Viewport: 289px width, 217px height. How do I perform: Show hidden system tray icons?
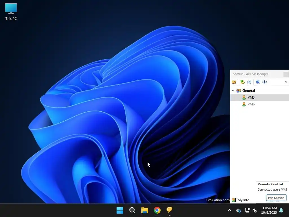point(229,210)
